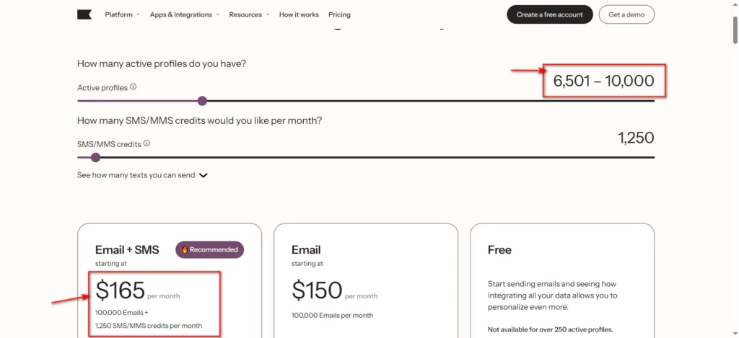Screen dimensions: 739x338
Task: Click the Klaviyo flag logo
Action: tap(84, 14)
